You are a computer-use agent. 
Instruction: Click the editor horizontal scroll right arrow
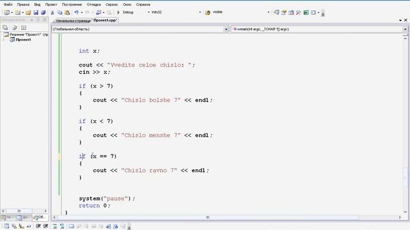click(x=400, y=217)
